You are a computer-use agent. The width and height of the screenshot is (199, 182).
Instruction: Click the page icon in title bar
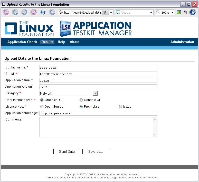pos(4,4)
